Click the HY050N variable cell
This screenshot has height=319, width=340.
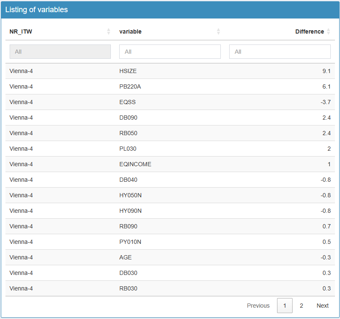(130, 195)
